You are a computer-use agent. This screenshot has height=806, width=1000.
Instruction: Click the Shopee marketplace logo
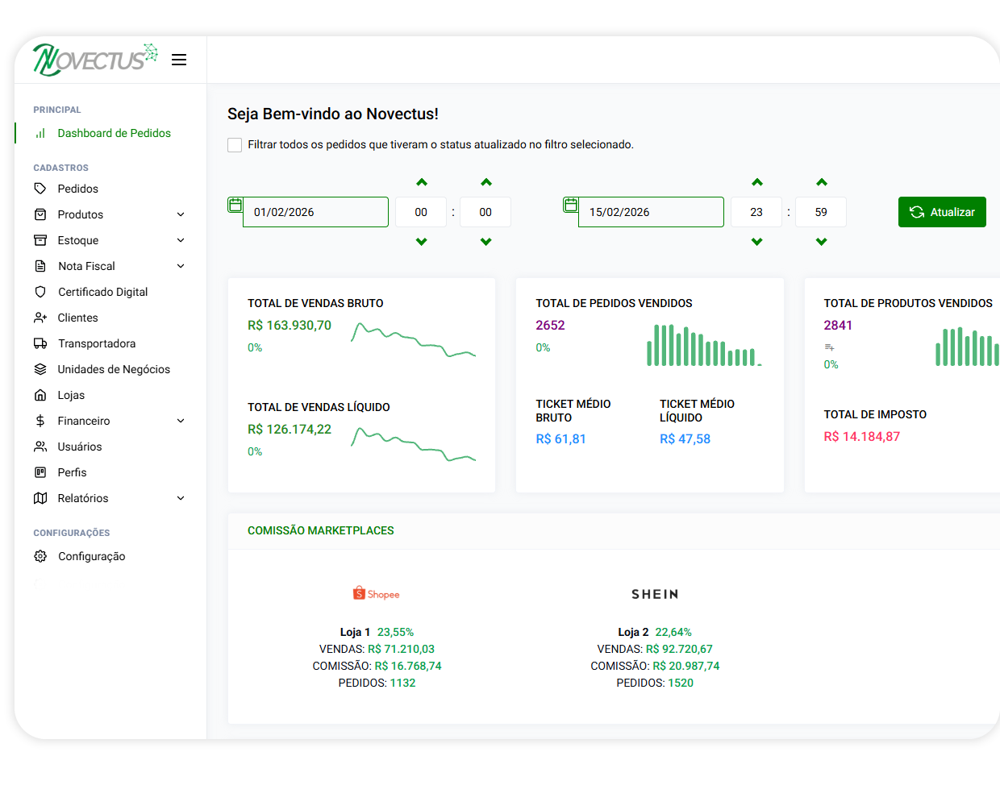(376, 593)
